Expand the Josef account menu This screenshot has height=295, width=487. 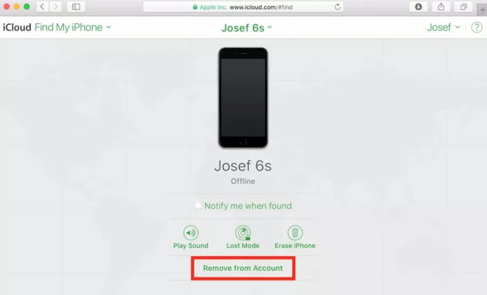444,27
